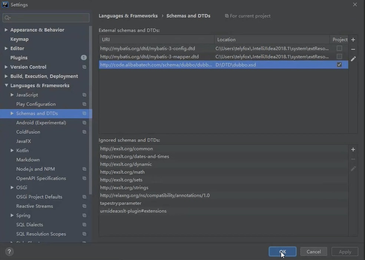Click the settings search field
365x260 pixels.
point(46,18)
